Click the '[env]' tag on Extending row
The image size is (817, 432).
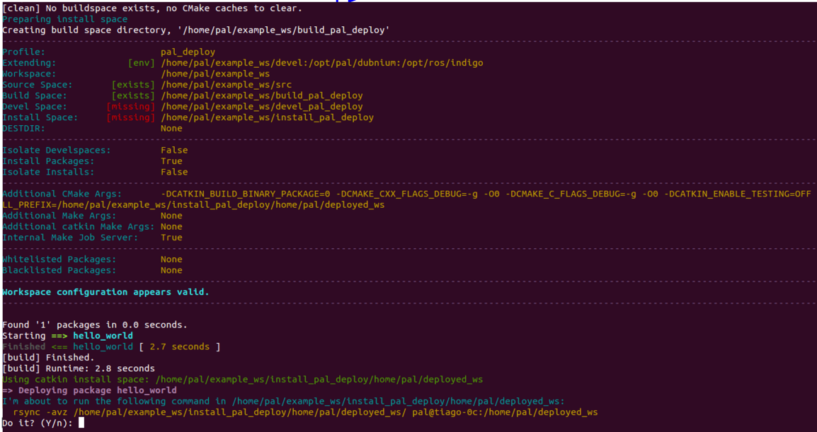point(141,63)
